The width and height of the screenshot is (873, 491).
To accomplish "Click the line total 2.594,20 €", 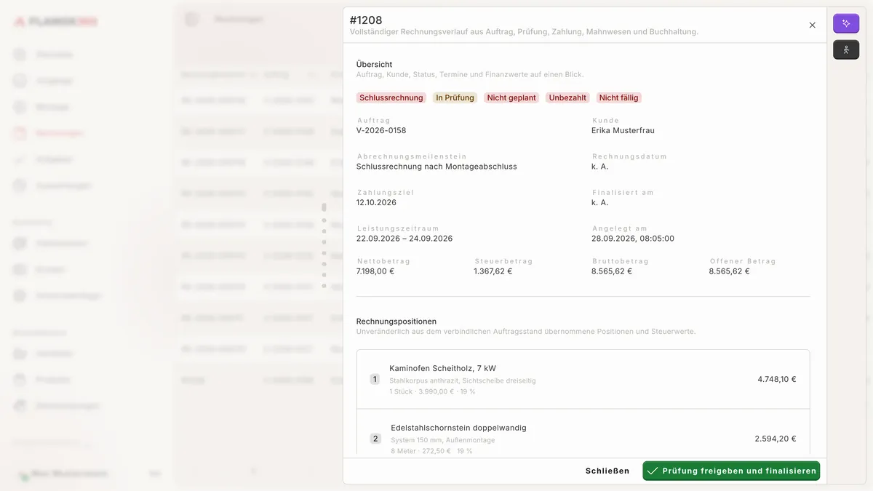I will click(776, 439).
